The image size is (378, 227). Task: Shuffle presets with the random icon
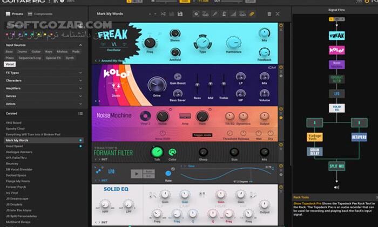coord(163,14)
